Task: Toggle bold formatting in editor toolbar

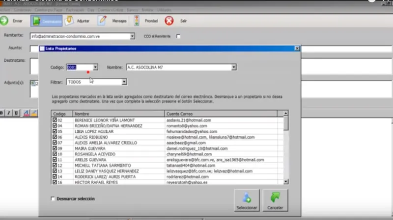Action: click(1, 113)
